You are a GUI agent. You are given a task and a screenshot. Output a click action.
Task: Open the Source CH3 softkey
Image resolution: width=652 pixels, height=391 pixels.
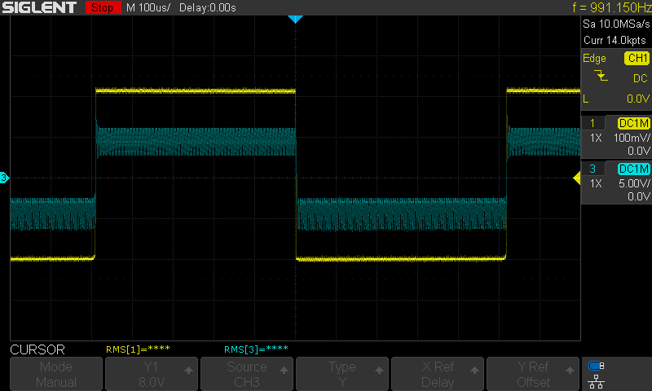[x=247, y=374]
